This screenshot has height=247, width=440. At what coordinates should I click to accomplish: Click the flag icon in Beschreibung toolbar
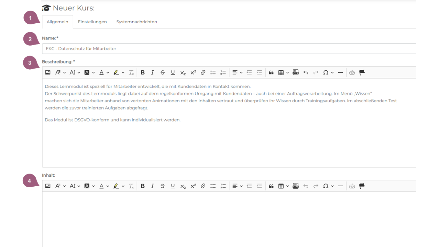(x=362, y=72)
